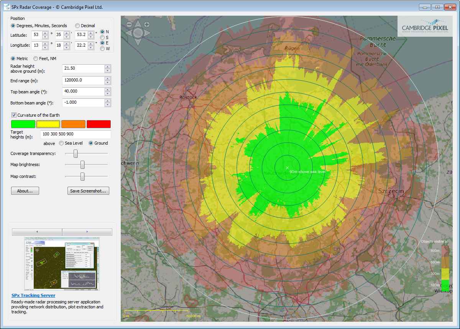
Task: Click the Cambridge Pixel logo
Action: click(424, 26)
